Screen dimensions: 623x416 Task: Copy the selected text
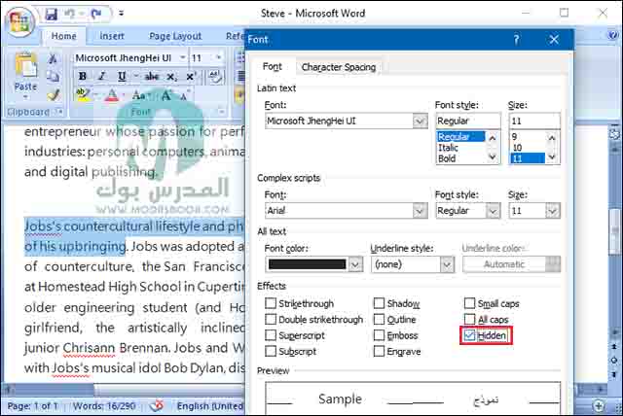pos(53,76)
